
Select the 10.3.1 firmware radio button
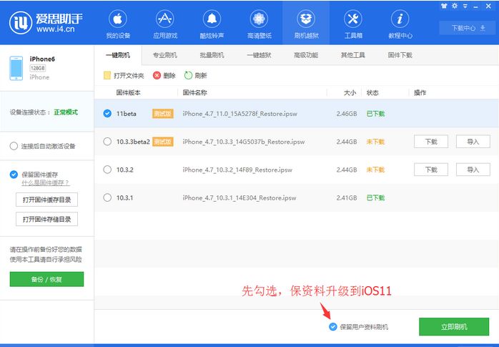tap(107, 197)
